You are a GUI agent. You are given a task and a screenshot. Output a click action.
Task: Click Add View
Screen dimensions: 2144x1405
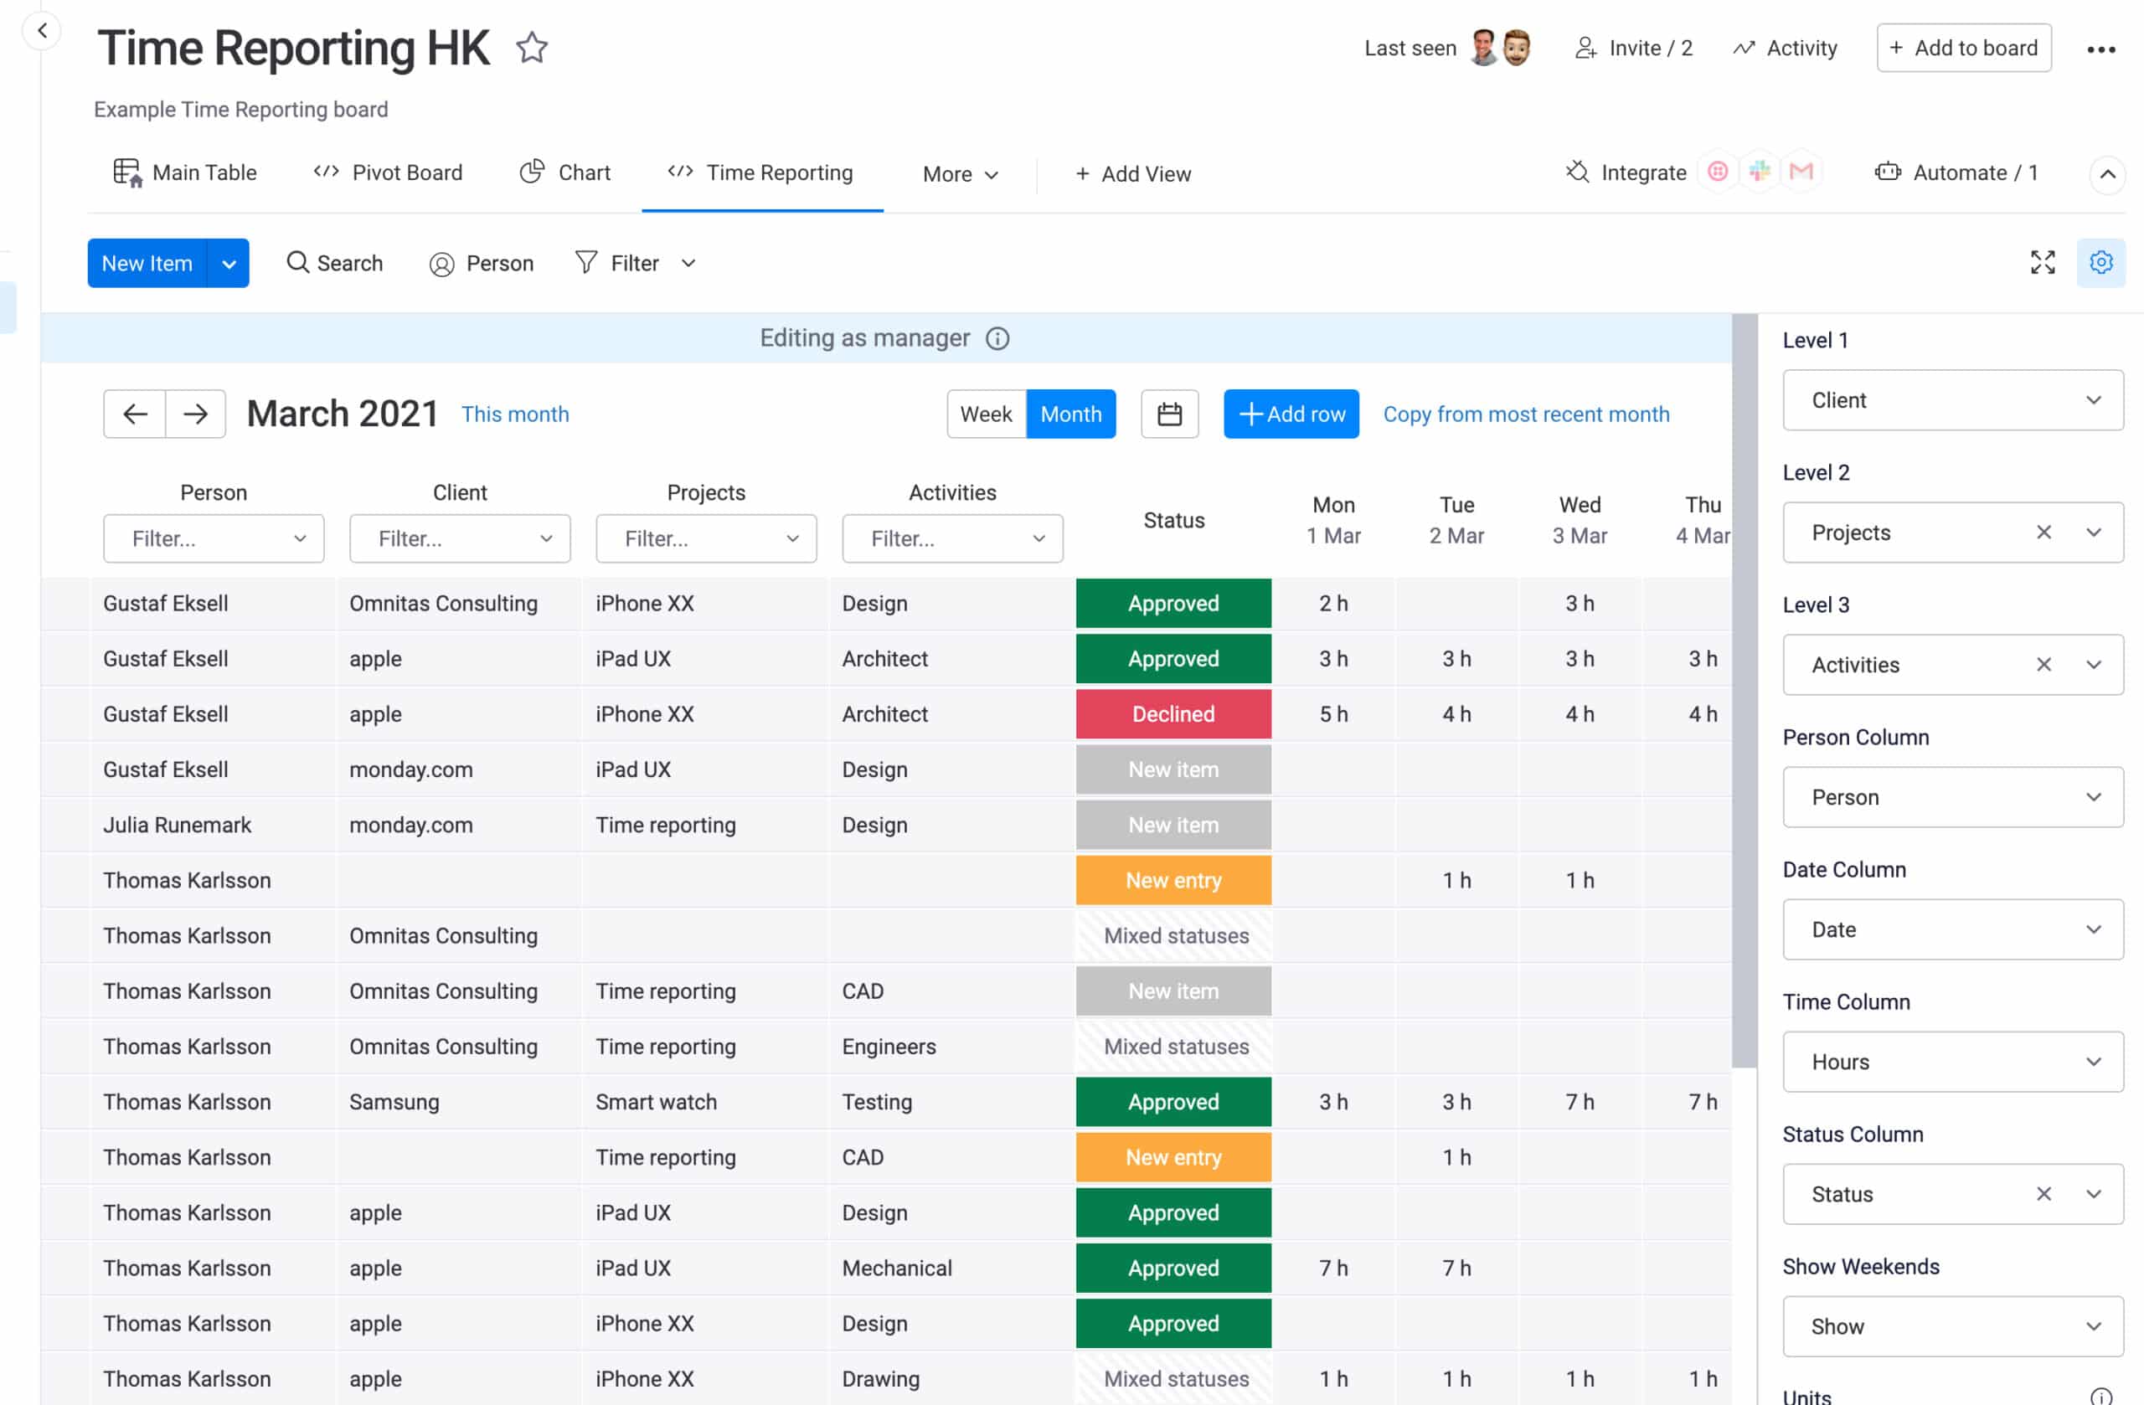coord(1133,174)
